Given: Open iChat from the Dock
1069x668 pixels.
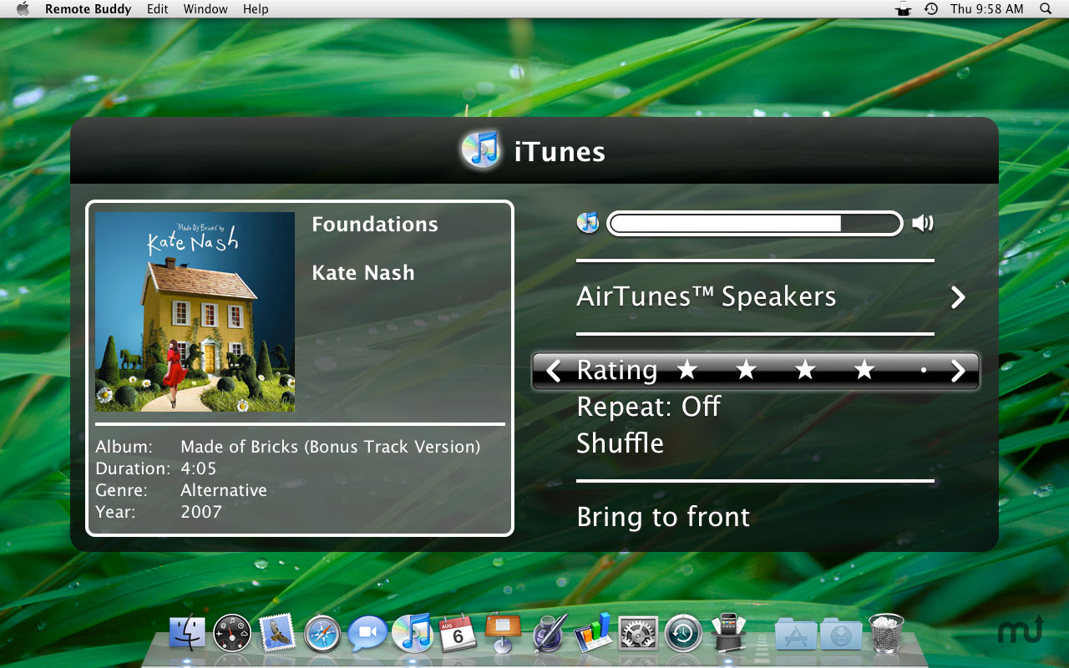Looking at the screenshot, I should tap(367, 634).
